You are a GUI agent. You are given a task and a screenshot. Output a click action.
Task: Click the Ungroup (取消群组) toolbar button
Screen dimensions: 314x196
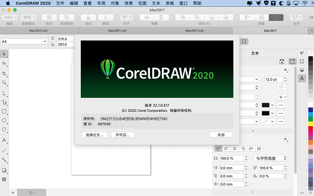[x=67, y=17]
